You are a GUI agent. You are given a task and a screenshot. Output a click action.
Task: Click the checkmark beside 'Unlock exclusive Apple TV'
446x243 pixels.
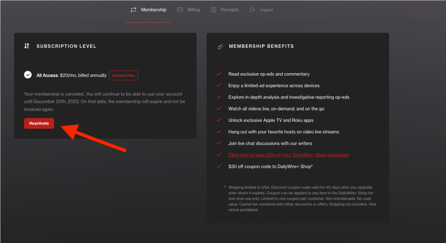point(219,120)
